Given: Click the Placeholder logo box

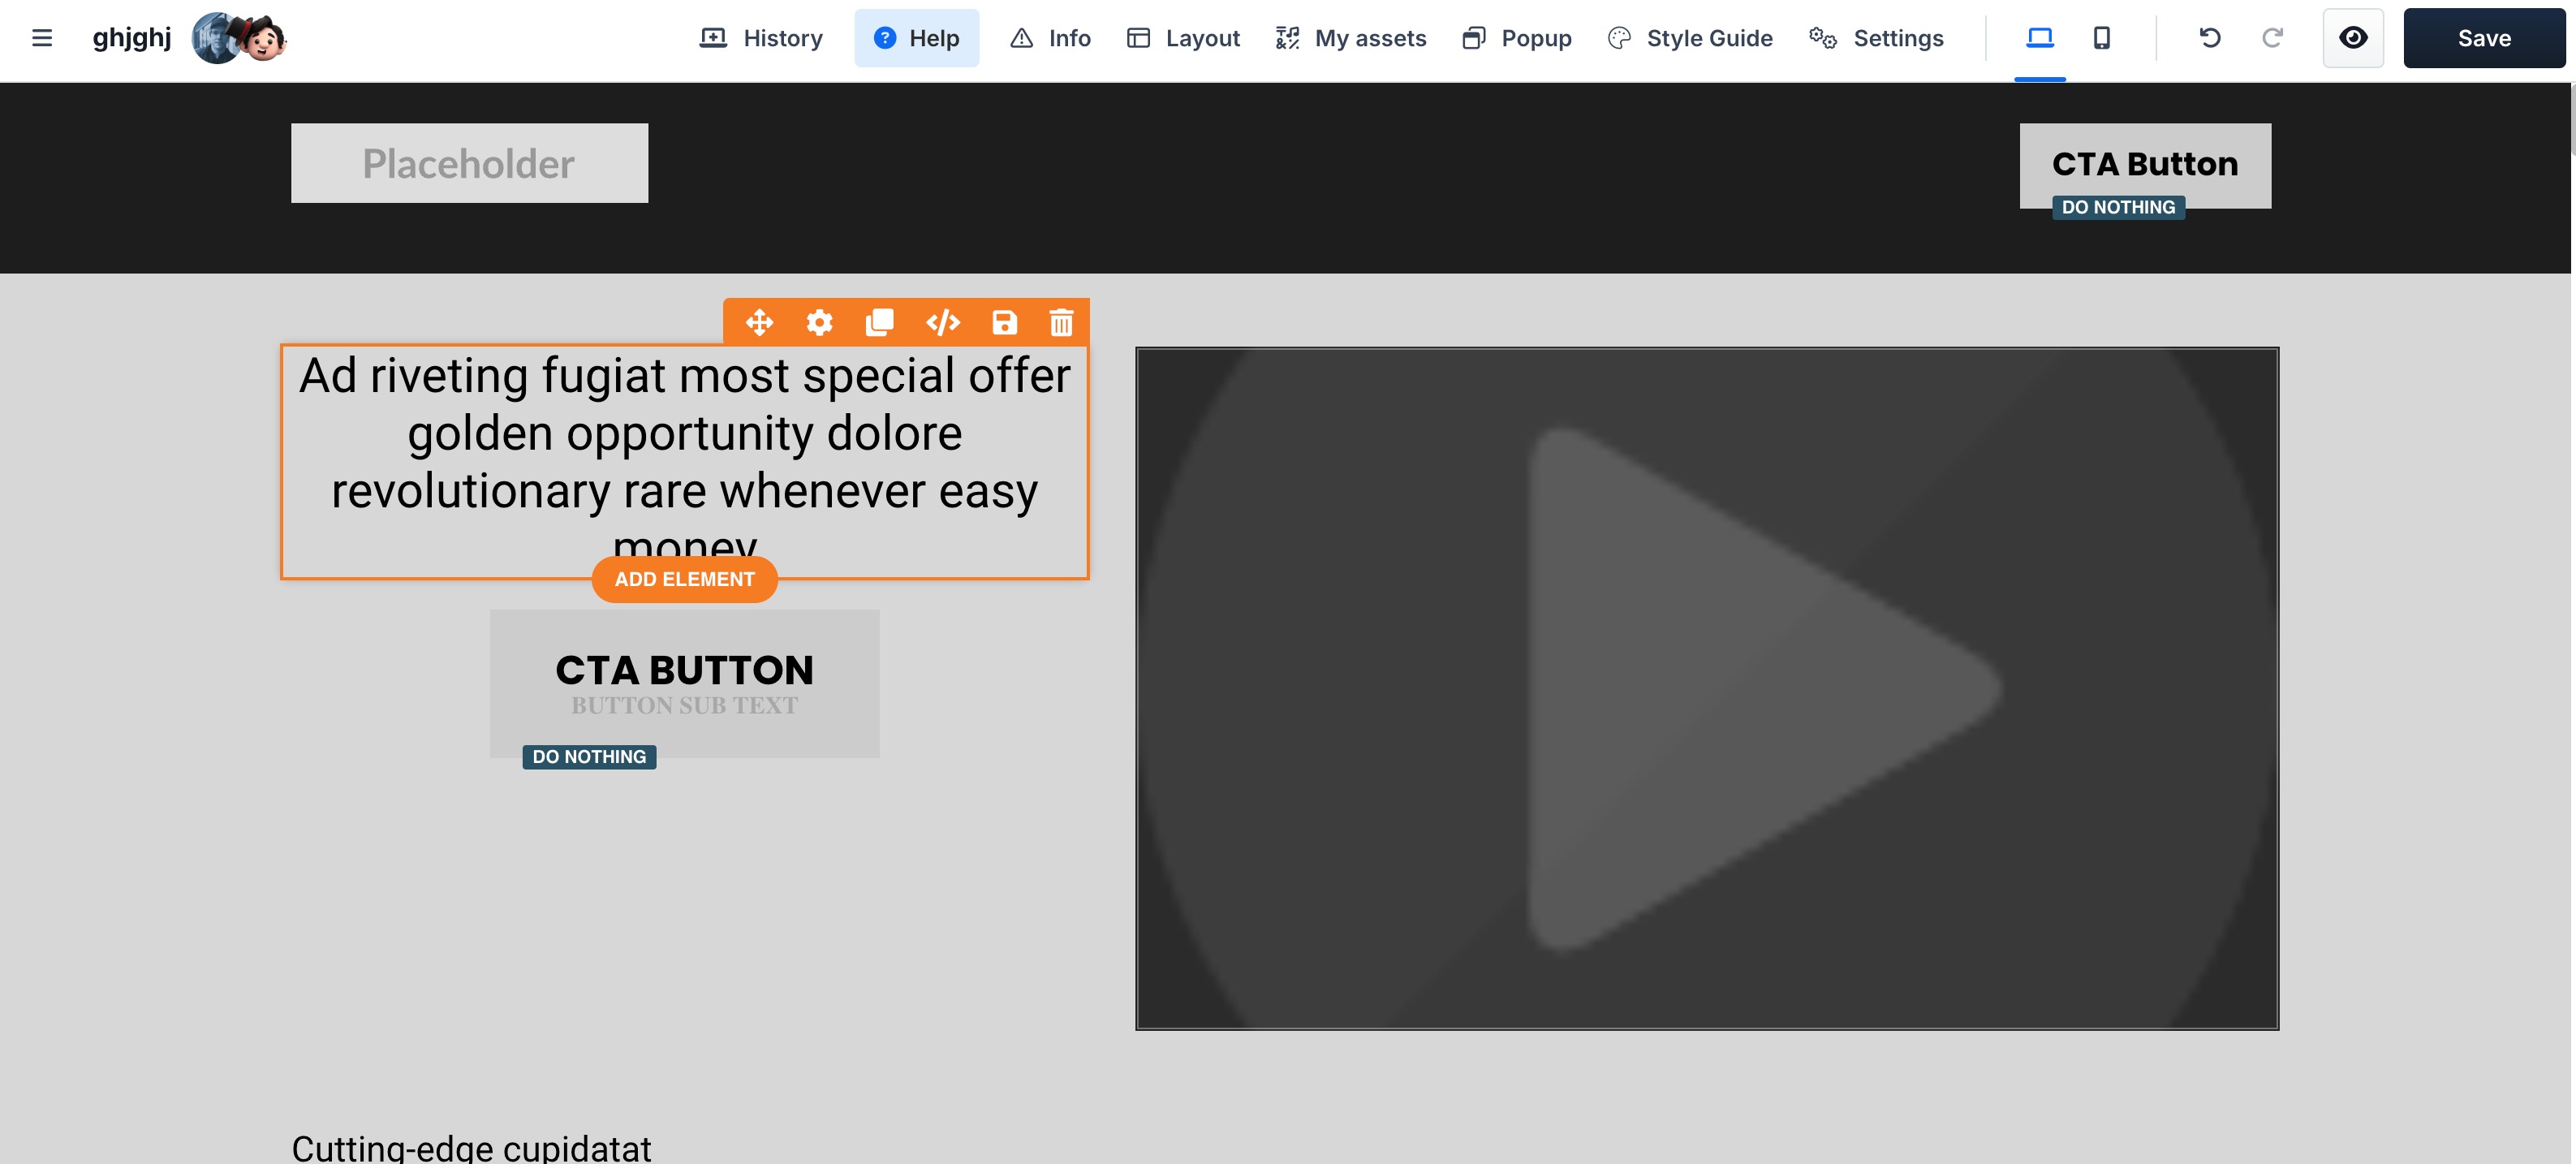Looking at the screenshot, I should [469, 163].
